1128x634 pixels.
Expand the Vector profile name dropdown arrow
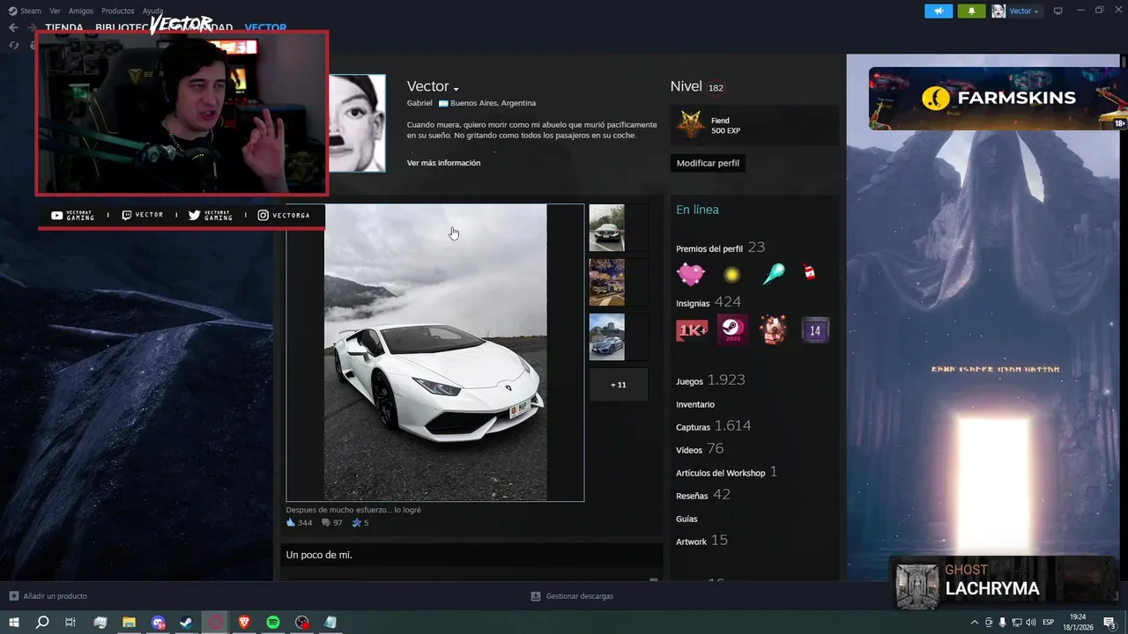click(x=456, y=89)
